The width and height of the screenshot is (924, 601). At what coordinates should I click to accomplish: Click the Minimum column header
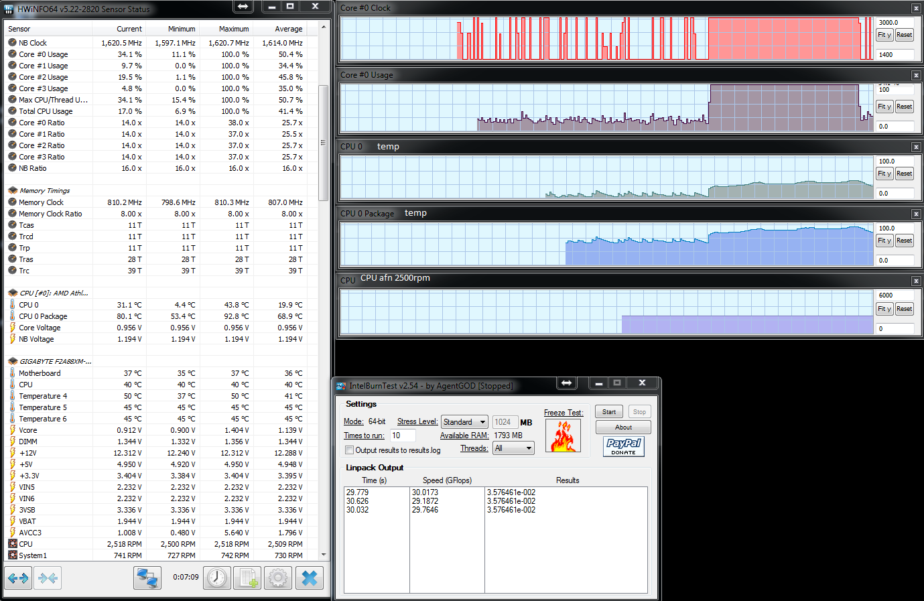coord(172,29)
